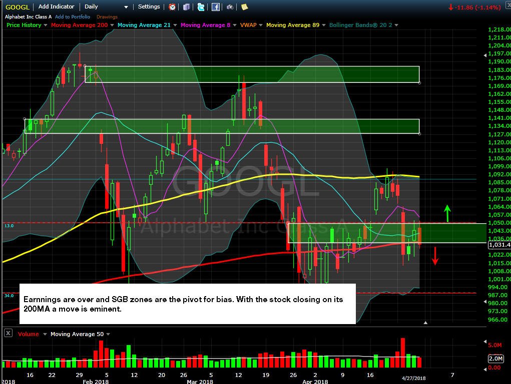Expand the Moving Average 200 options arrow
This screenshot has height=384, width=511.
coord(112,25)
